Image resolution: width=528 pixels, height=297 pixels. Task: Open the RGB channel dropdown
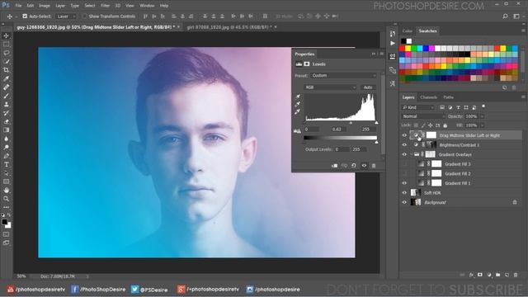[330, 87]
